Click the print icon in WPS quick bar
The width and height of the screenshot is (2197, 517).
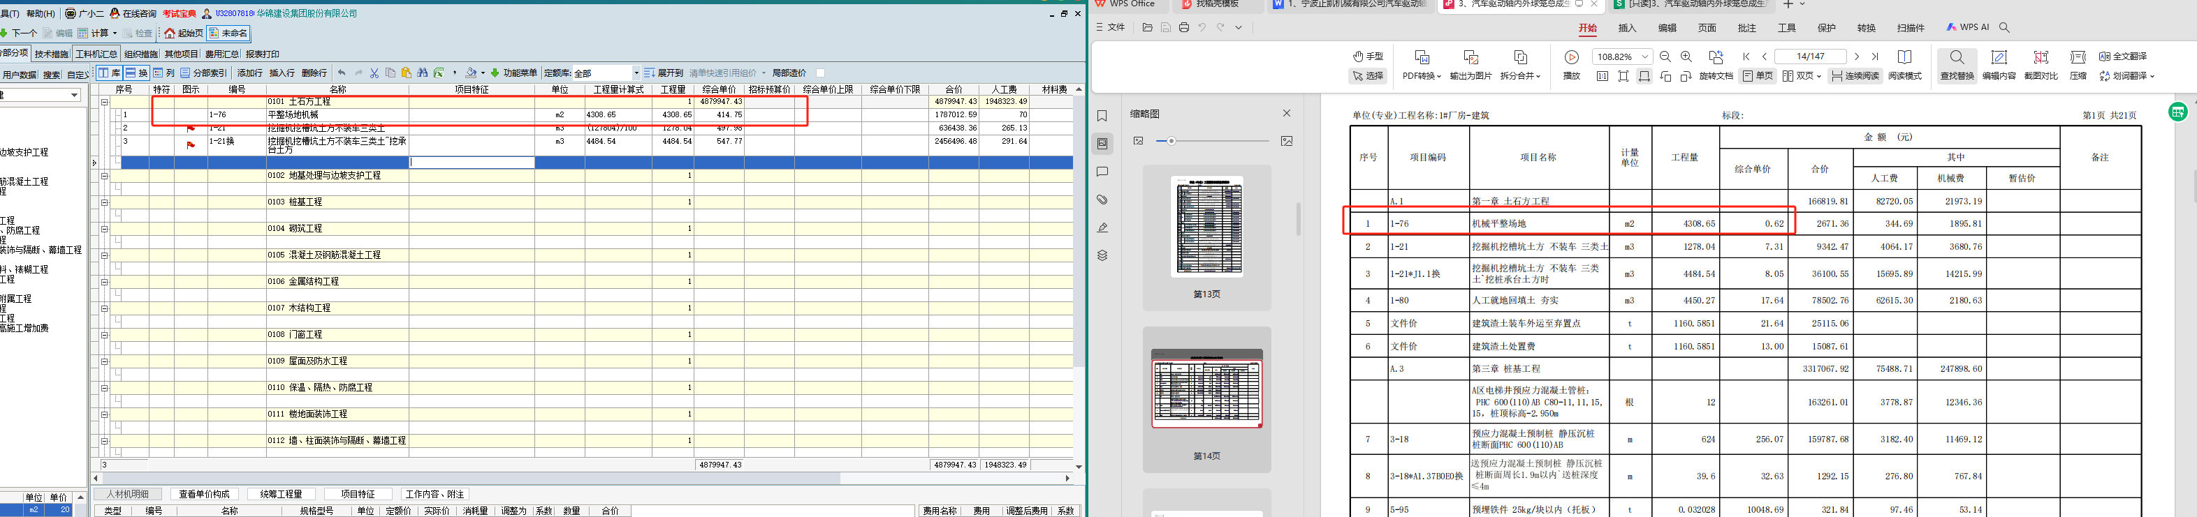(1184, 27)
